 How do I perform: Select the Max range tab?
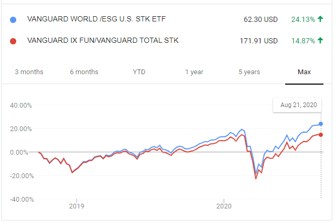tap(304, 72)
